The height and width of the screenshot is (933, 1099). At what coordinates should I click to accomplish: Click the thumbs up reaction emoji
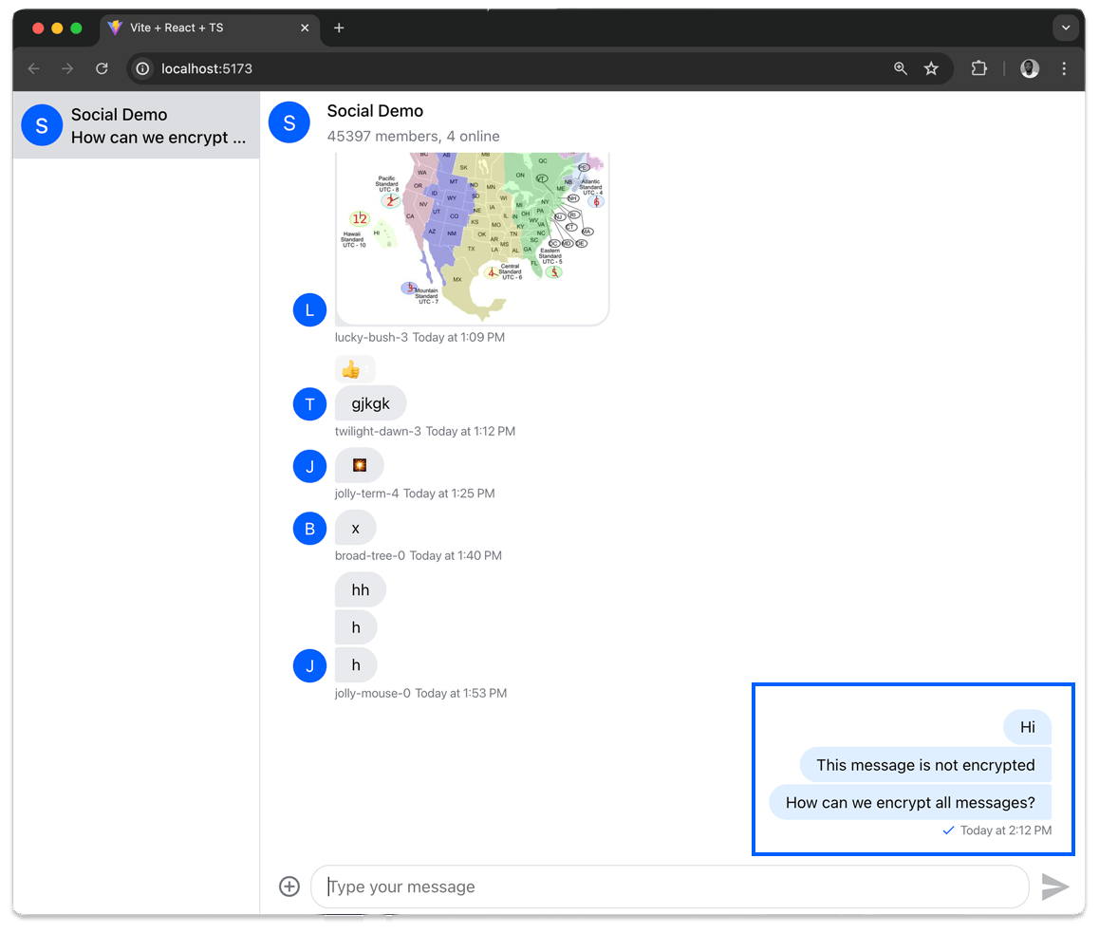click(351, 369)
